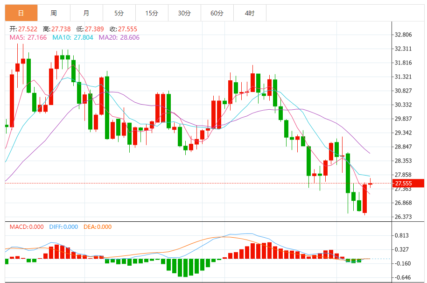Click the 27.858 price axis label
Screen dimensions: 427x283
pos(403,175)
